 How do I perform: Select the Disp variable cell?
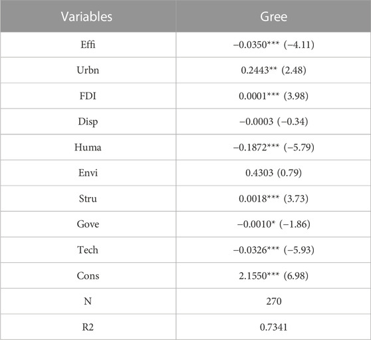coord(88,122)
